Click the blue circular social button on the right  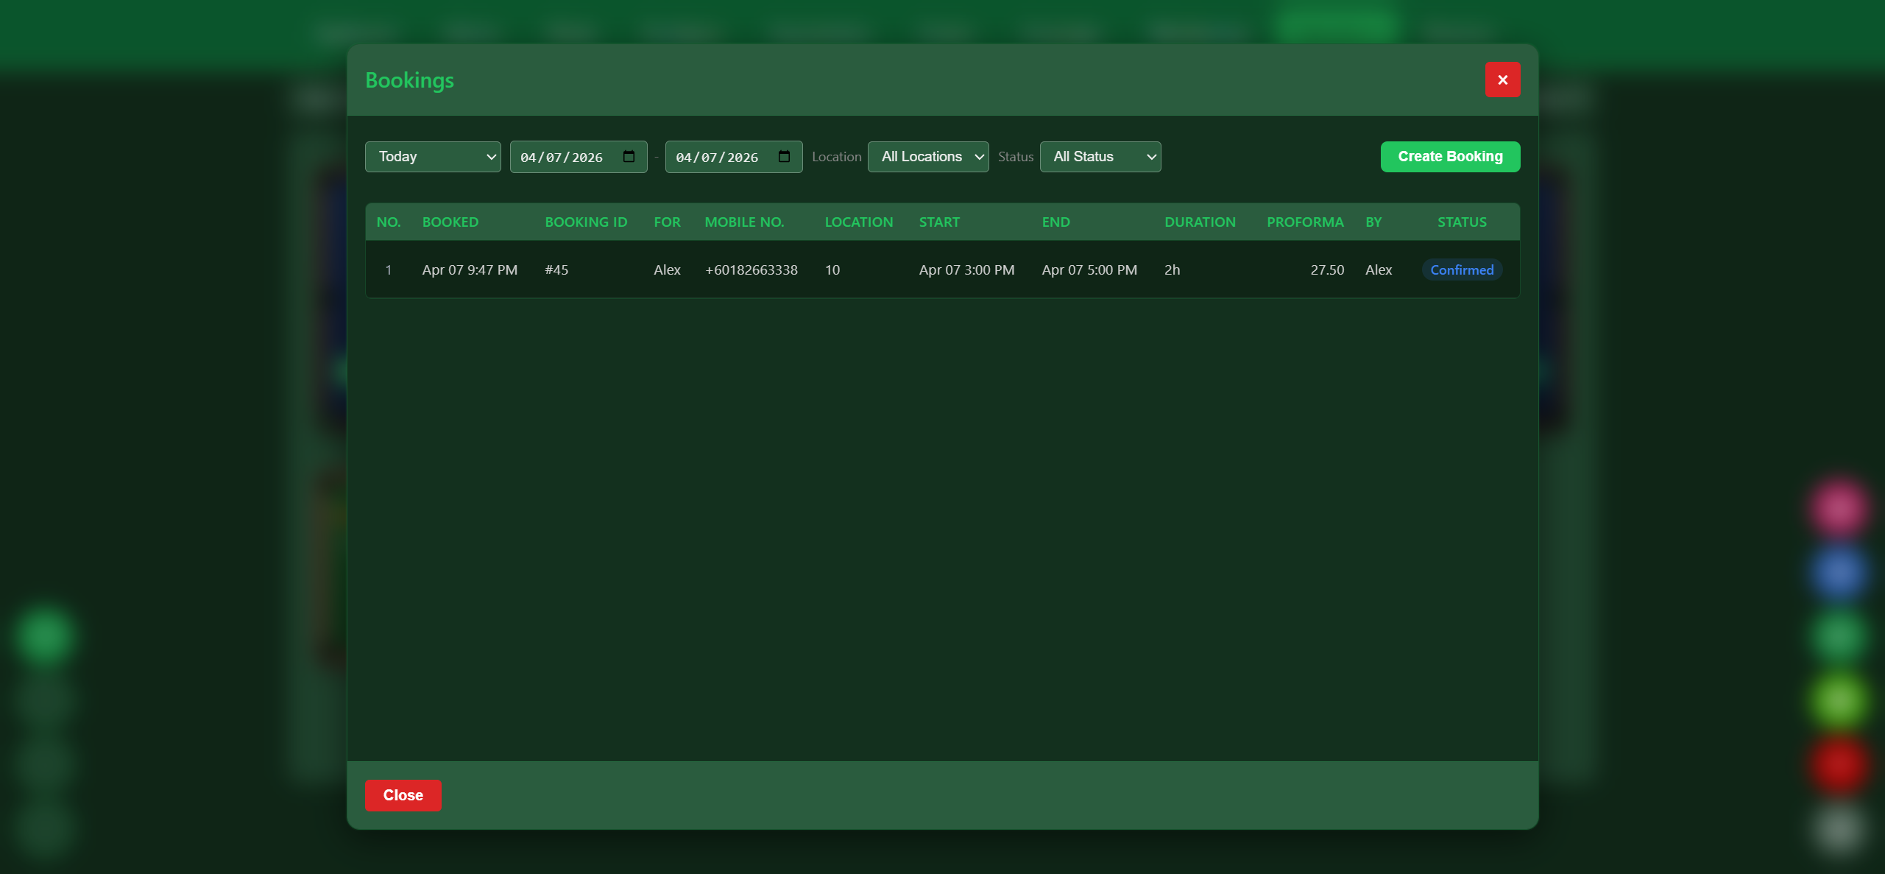click(1838, 572)
